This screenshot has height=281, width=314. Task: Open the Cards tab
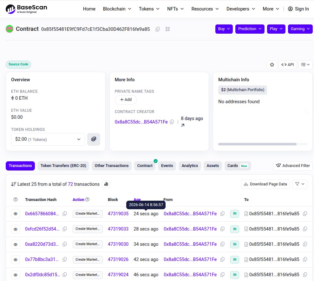pos(238,166)
